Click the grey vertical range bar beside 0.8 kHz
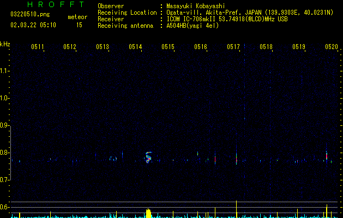 tap(11, 154)
